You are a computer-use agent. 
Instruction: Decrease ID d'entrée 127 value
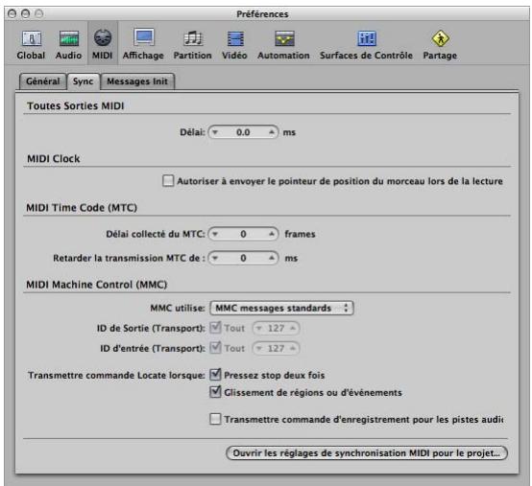259,348
